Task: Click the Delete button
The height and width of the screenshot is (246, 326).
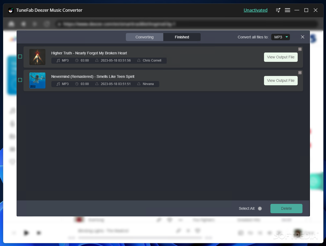Action: pos(286,208)
